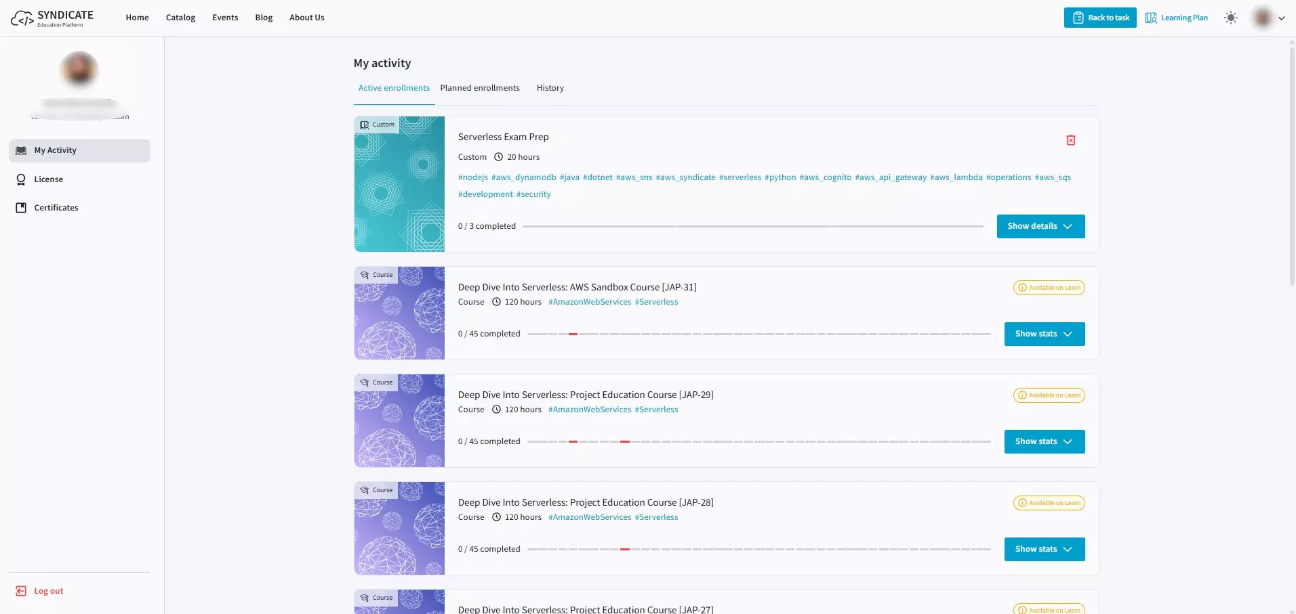Click the JAP-28 course progress bar
This screenshot has width=1296, height=614.
(x=759, y=549)
